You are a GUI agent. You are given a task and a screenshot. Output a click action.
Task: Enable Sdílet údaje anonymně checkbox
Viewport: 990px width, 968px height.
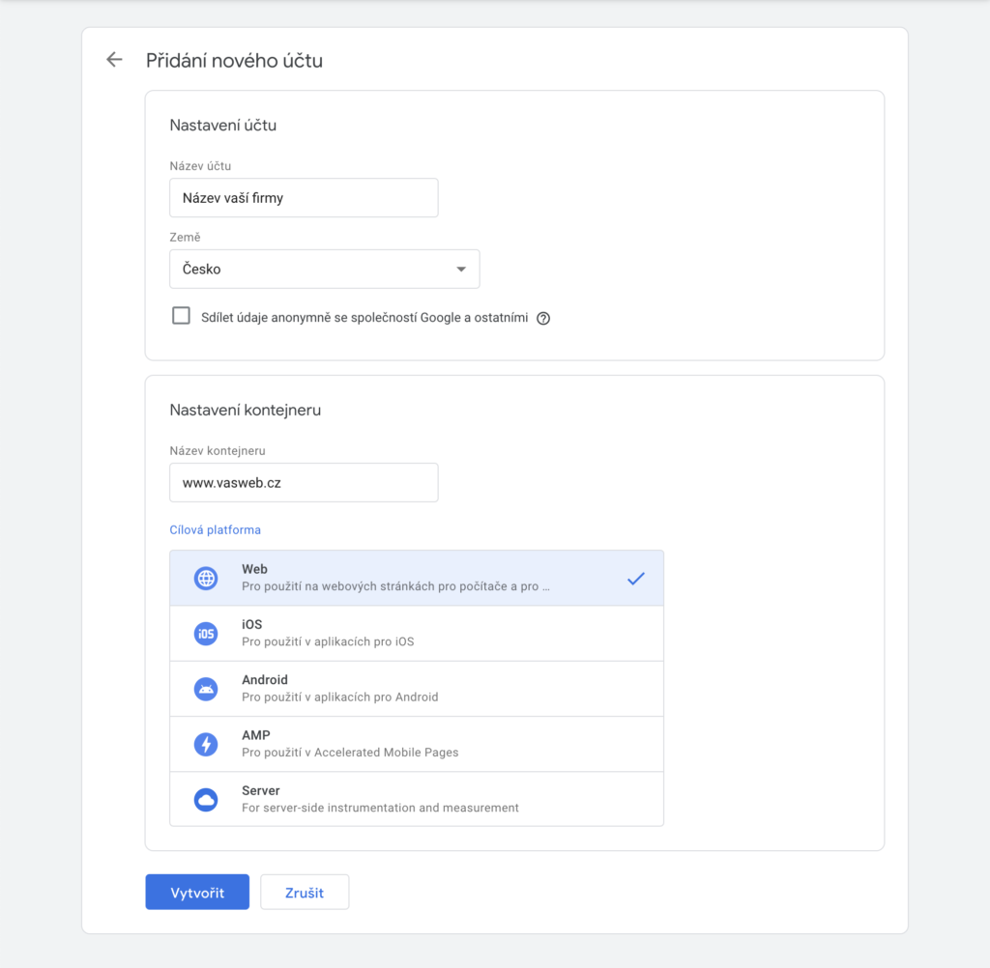181,316
